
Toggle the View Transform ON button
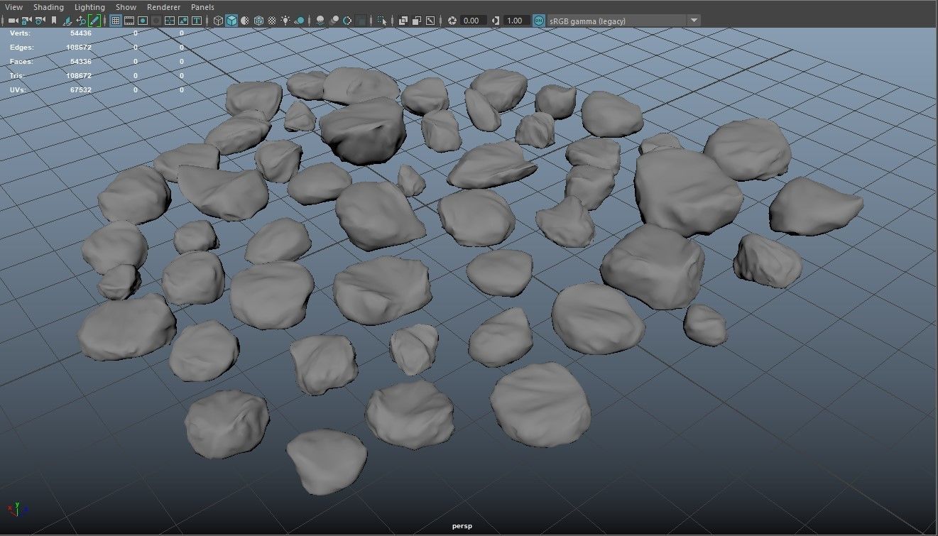click(539, 21)
